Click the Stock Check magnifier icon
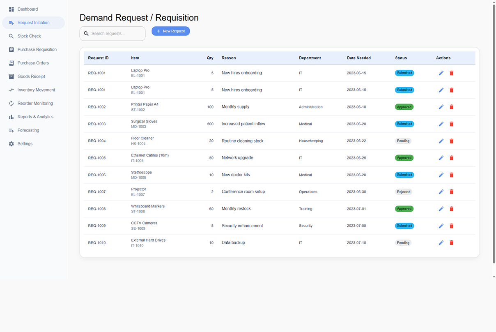The image size is (496, 332). click(11, 36)
